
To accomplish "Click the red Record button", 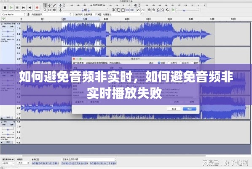I will click(37, 8).
